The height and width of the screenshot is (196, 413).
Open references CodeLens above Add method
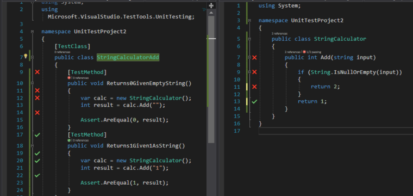[x=292, y=52]
